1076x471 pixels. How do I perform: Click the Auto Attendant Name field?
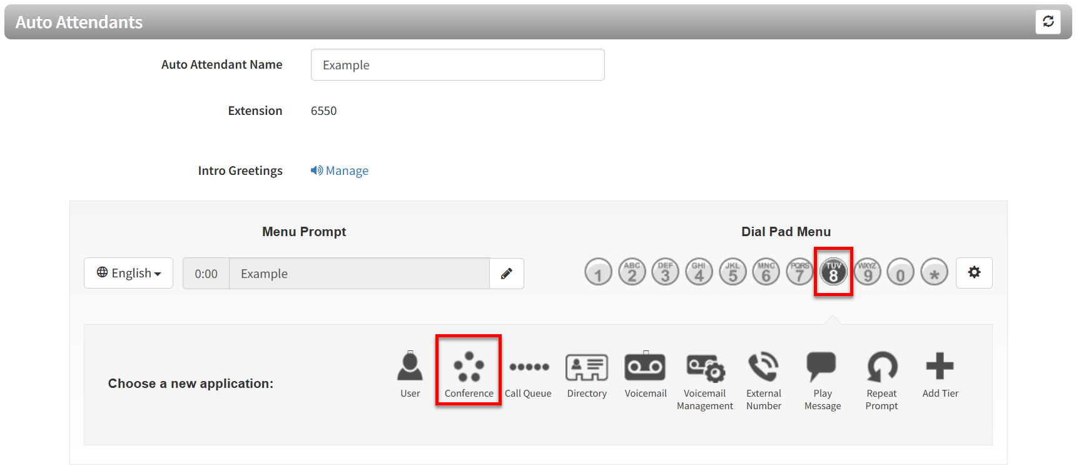click(458, 65)
